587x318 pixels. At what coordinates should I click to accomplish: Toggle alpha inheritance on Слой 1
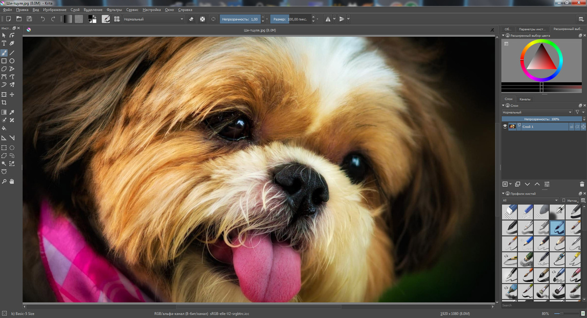[x=577, y=127]
